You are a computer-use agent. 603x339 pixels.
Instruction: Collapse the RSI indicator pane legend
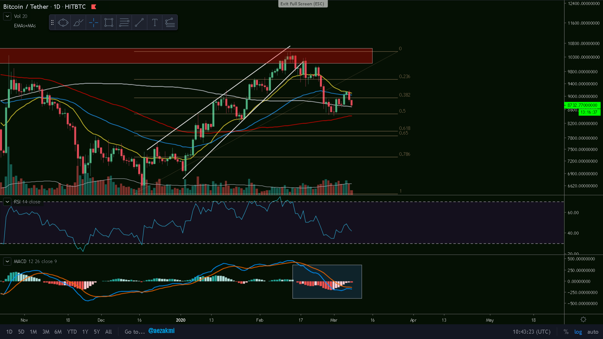7,202
